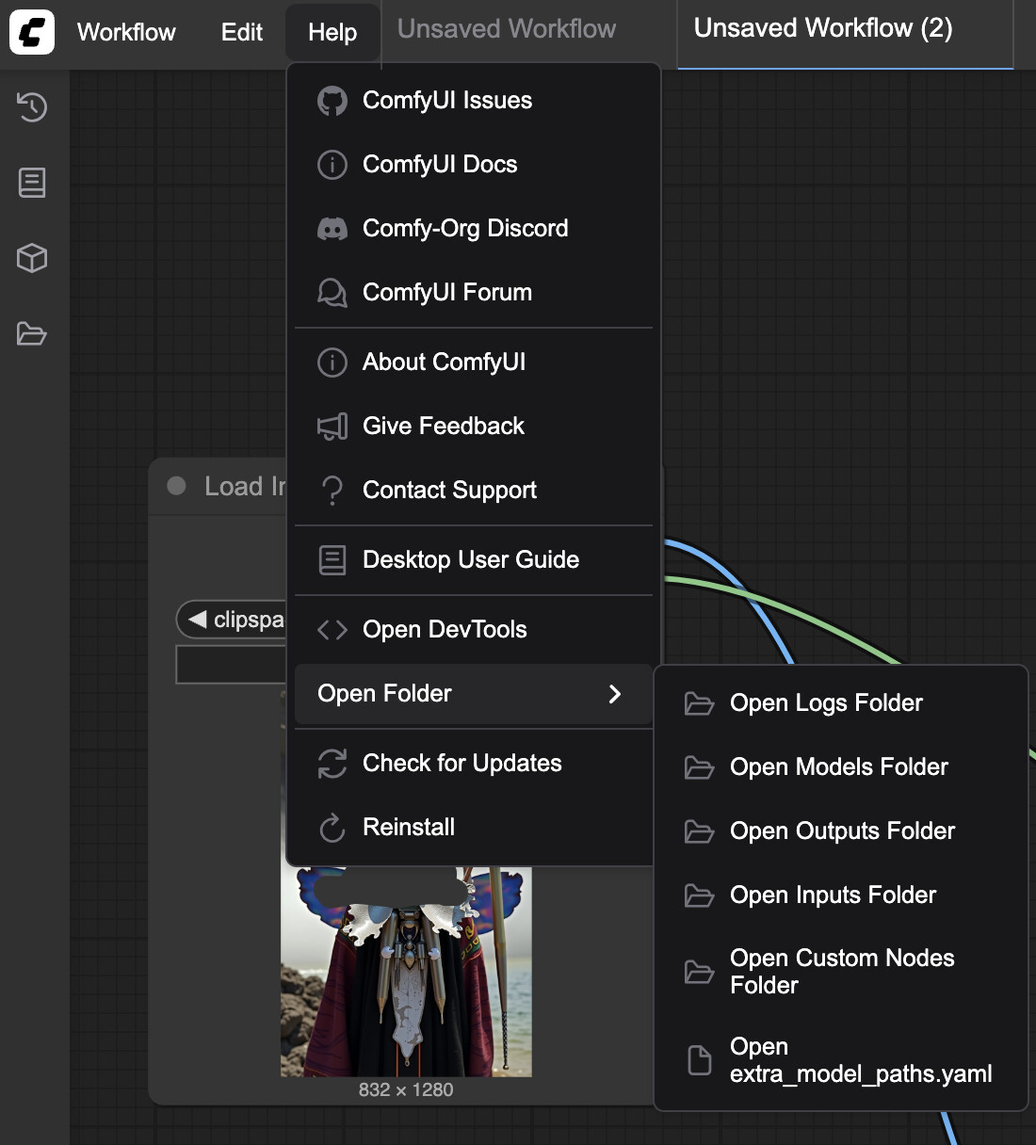The width and height of the screenshot is (1036, 1145).
Task: Select ComfyUI Docs menu entry
Action: [x=474, y=165]
